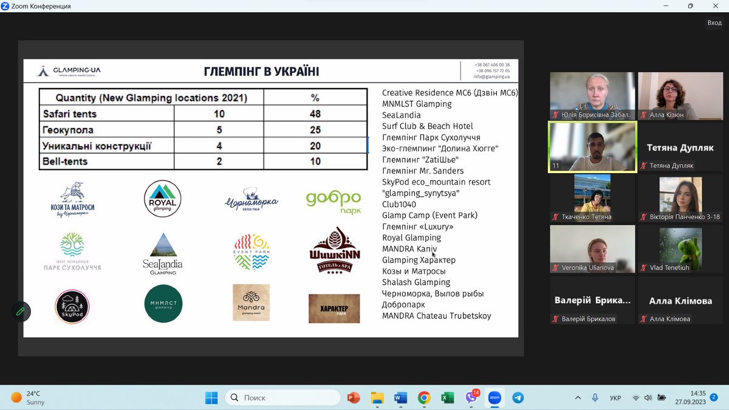
Task: Open Viber from the taskbar
Action: [x=471, y=398]
